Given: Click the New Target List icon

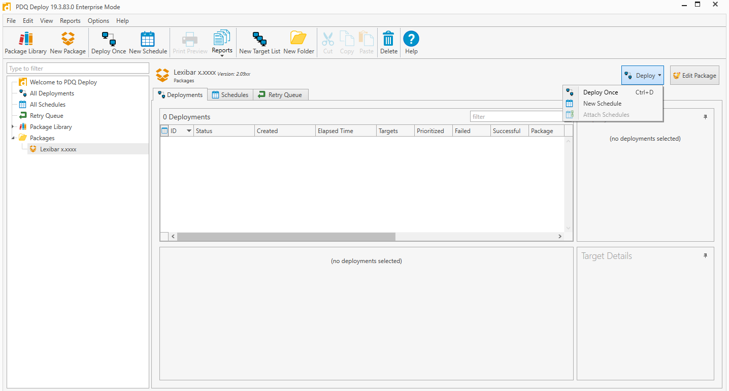Looking at the screenshot, I should tap(259, 43).
